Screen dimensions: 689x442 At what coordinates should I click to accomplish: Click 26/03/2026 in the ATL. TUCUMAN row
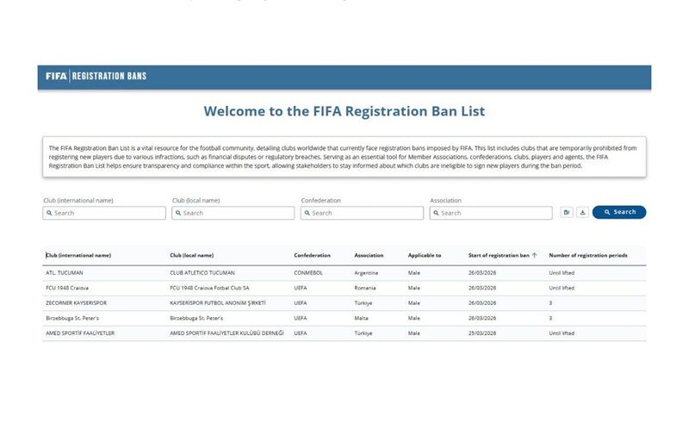pos(482,272)
